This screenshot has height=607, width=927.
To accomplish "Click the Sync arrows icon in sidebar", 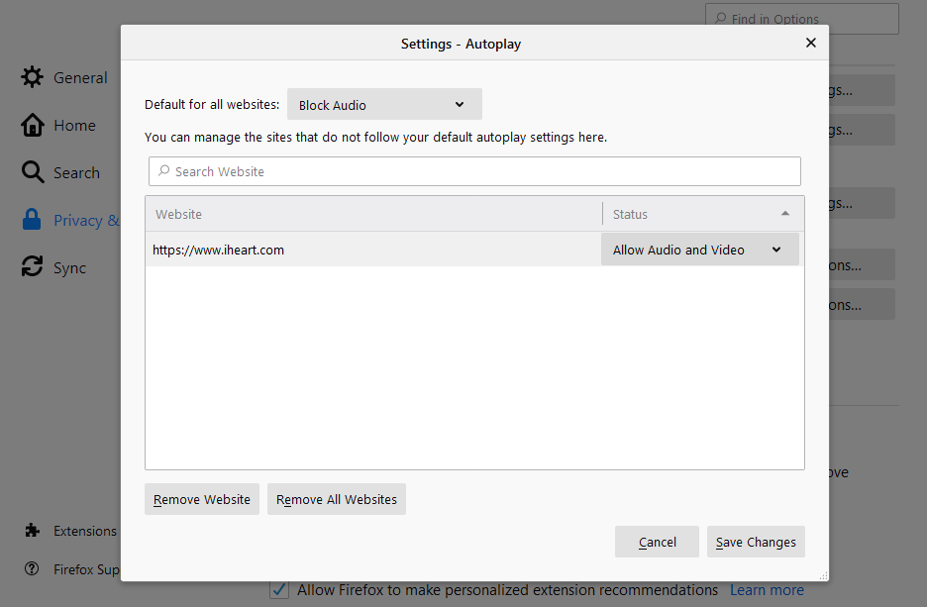I will click(32, 266).
